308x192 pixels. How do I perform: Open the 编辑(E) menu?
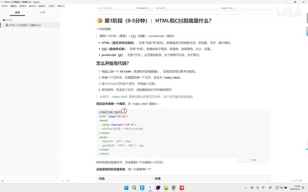(13, 6)
